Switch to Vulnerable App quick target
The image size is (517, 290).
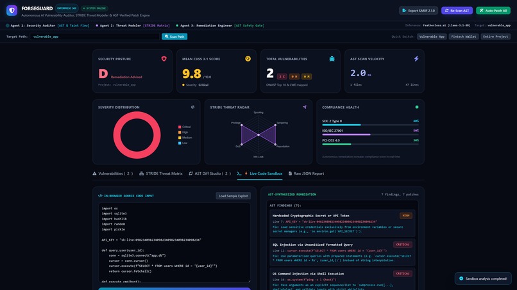(432, 36)
